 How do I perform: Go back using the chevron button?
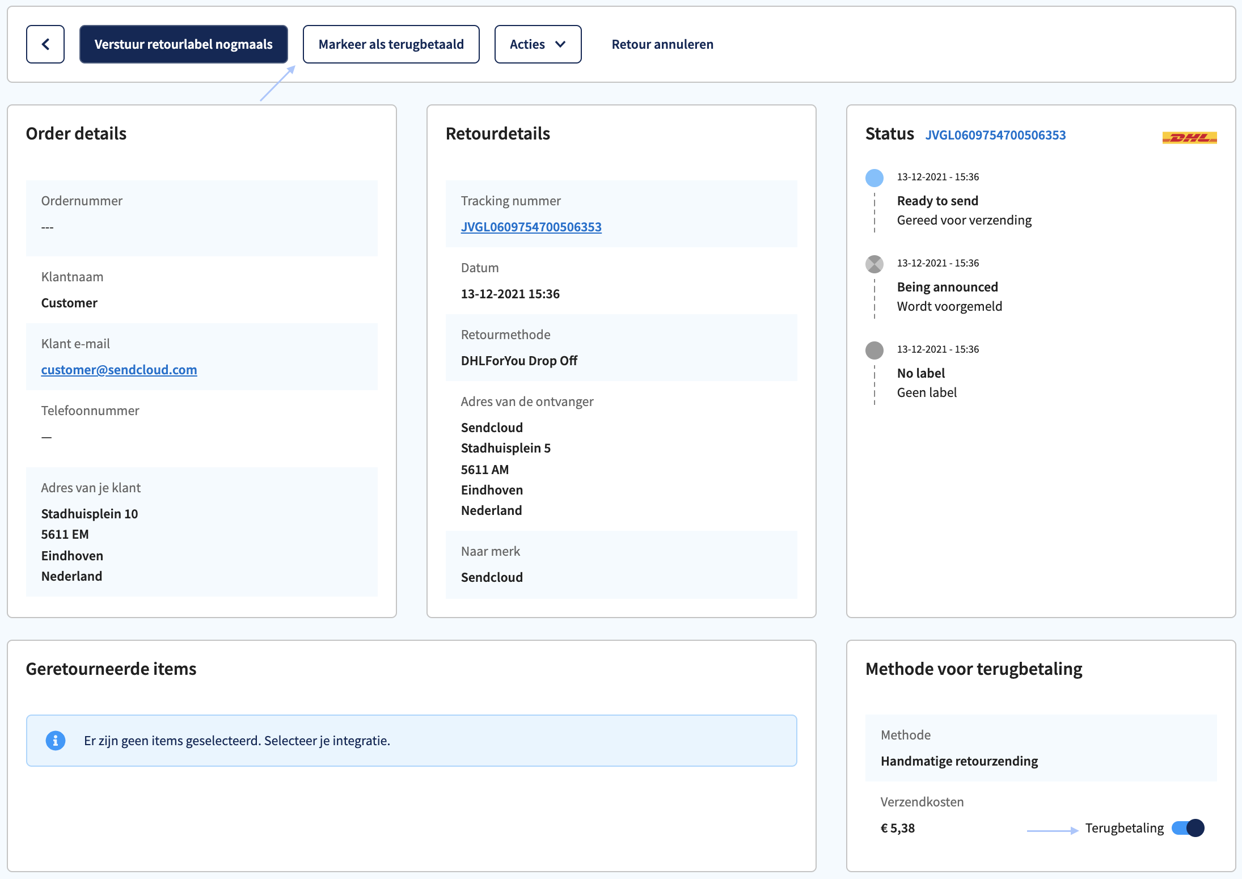pos(45,44)
